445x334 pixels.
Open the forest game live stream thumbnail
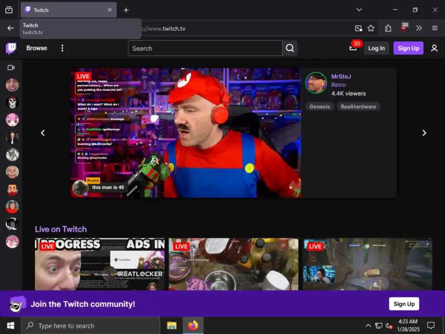367,264
